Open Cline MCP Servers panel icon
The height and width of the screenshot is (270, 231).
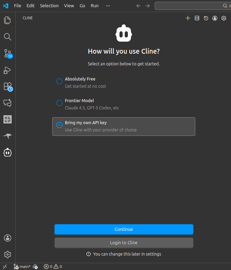197,18
